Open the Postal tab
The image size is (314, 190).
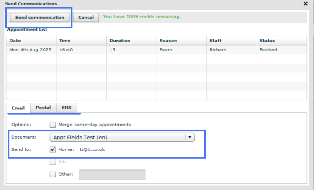pyautogui.click(x=43, y=108)
